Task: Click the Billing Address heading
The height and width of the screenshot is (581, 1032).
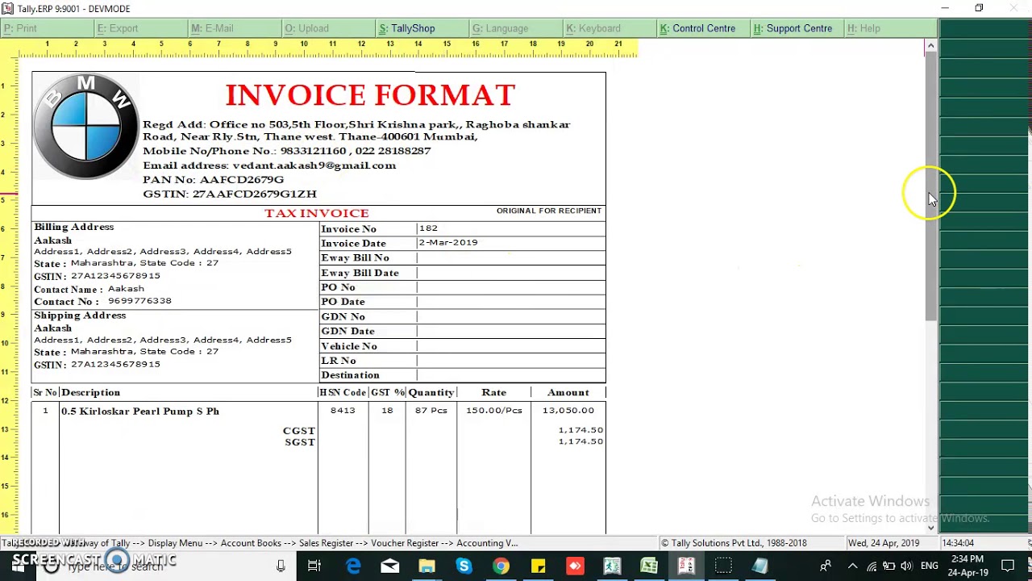Action: 74,227
